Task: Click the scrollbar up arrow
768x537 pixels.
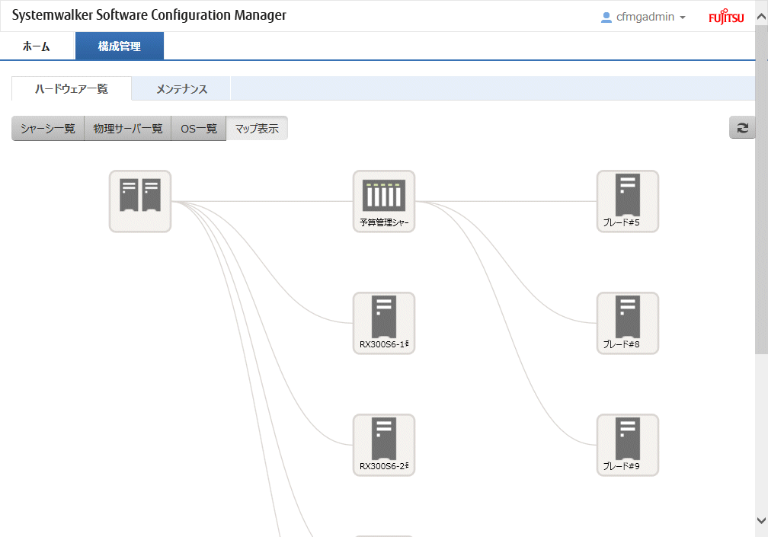Action: (x=762, y=16)
